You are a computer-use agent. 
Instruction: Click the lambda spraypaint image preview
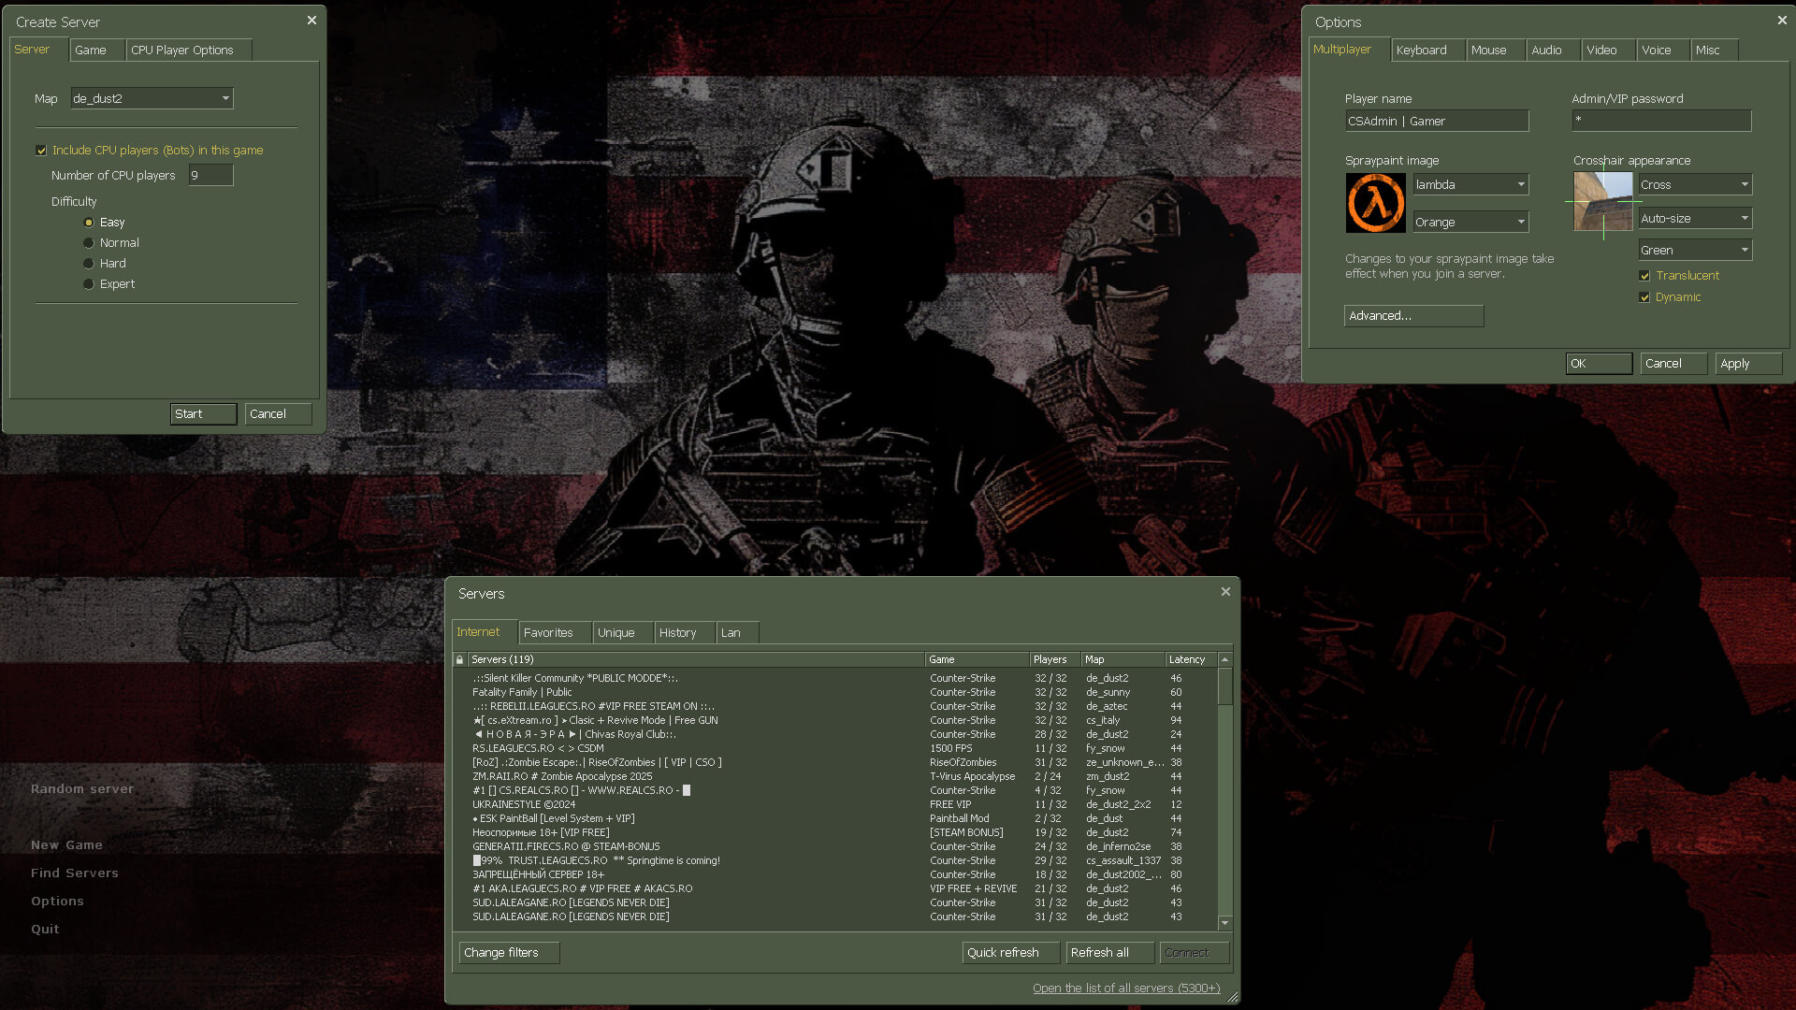1375,203
